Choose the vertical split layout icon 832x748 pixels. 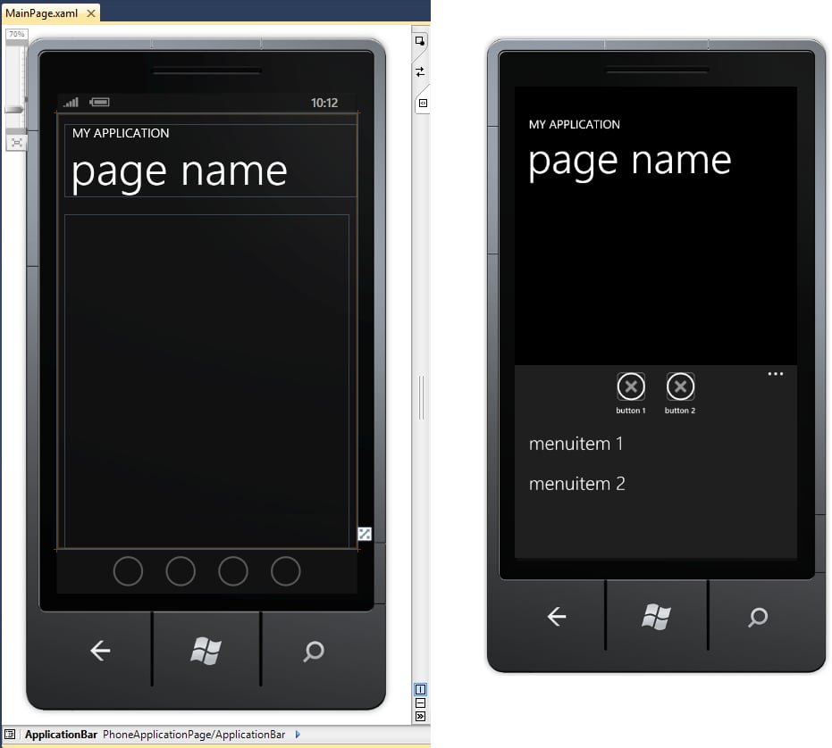click(420, 689)
